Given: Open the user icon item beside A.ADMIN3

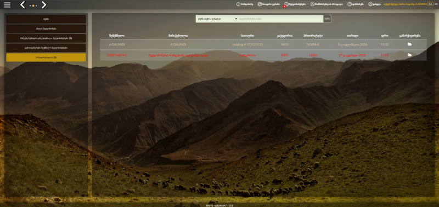Looking at the screenshot, I should [374, 4].
